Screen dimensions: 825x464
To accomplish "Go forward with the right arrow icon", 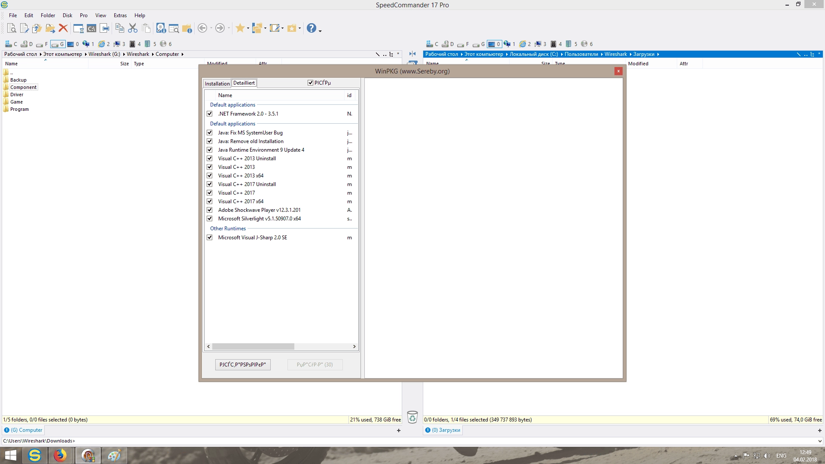I will [x=220, y=28].
